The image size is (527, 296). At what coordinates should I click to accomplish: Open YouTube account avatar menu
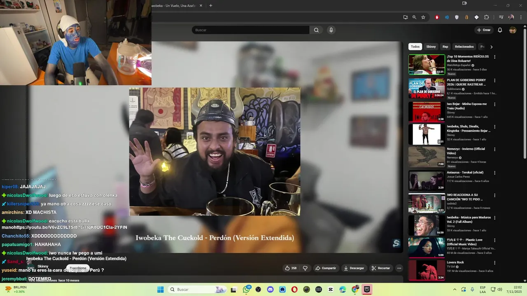pos(513,30)
